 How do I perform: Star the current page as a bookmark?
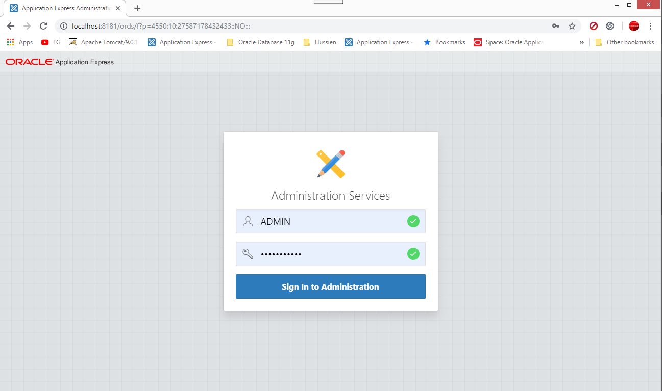pyautogui.click(x=572, y=26)
